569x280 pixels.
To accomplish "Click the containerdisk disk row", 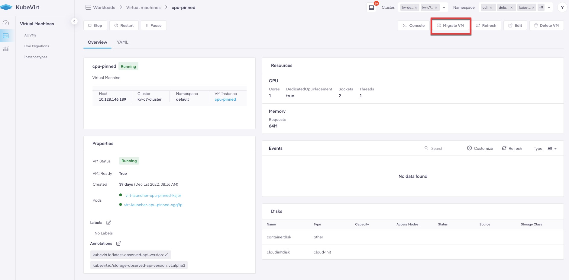I will pos(413,237).
